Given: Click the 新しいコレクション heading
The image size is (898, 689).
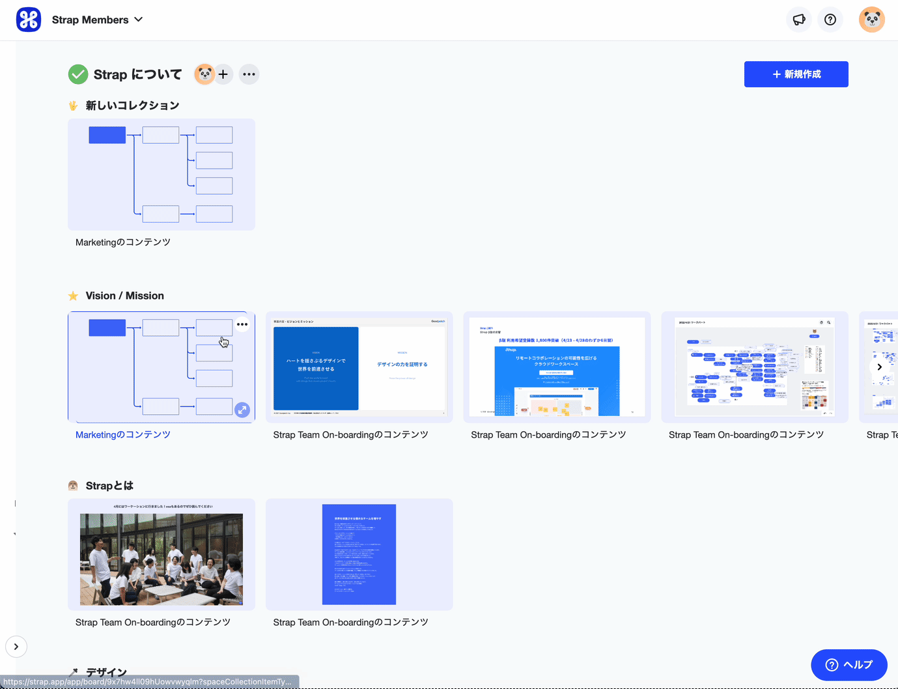Looking at the screenshot, I should pyautogui.click(x=133, y=105).
